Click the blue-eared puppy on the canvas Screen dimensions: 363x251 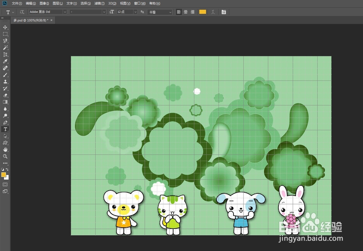pyautogui.click(x=241, y=214)
